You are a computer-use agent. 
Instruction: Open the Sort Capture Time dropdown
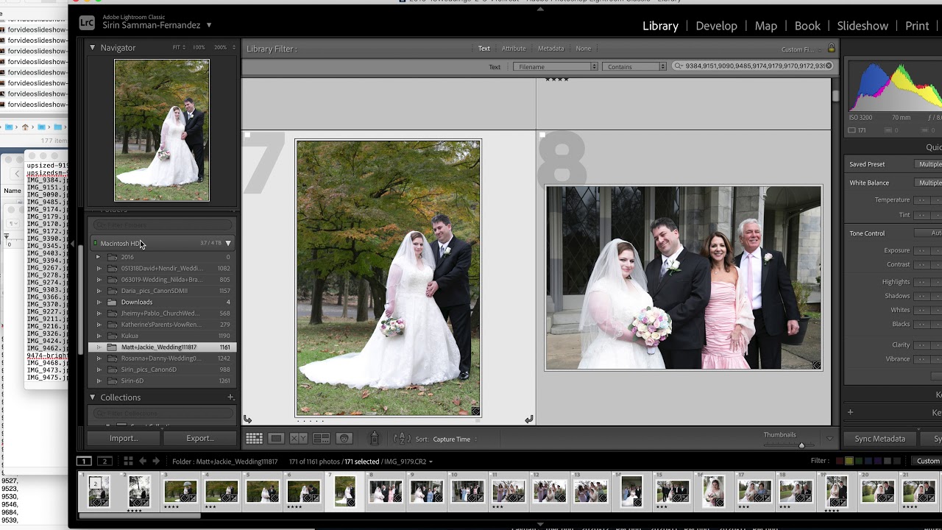coord(456,439)
